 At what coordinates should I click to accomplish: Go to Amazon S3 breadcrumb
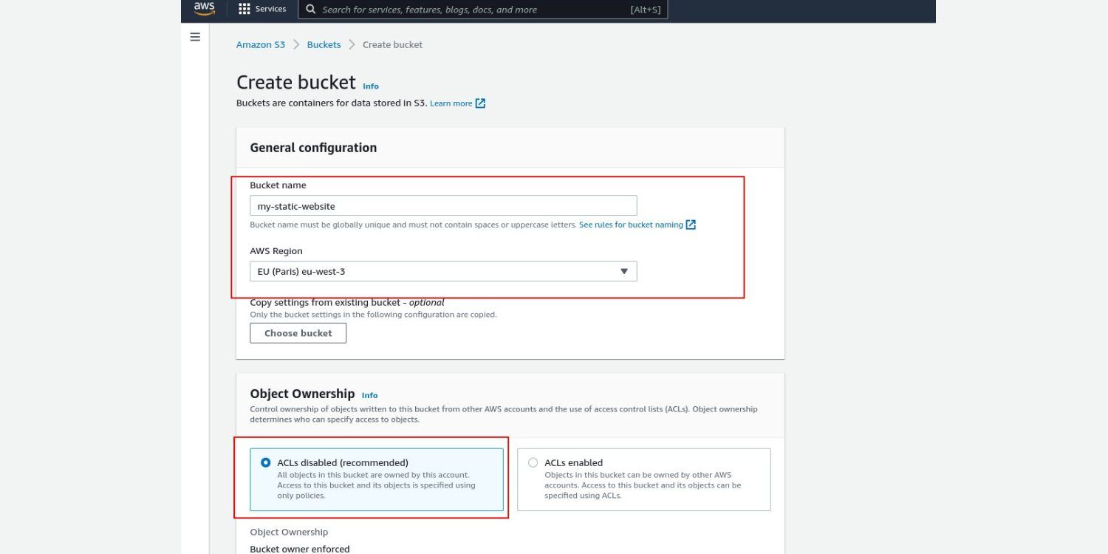[x=261, y=44]
